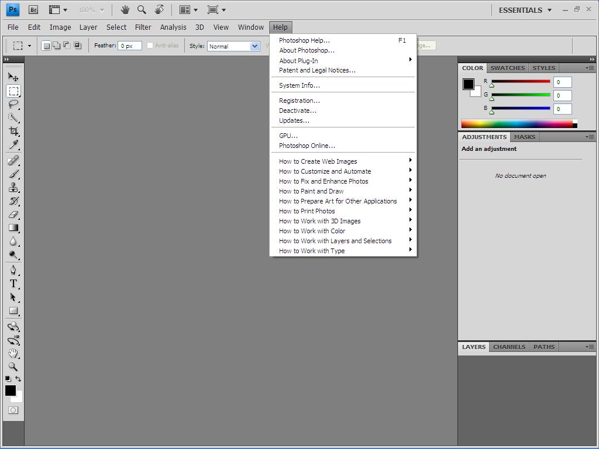Image resolution: width=599 pixels, height=449 pixels.
Task: Choose Intersect with selection mode
Action: tap(78, 46)
